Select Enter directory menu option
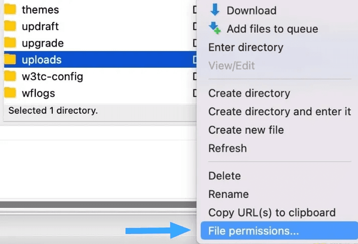358x244 pixels. [x=246, y=48]
